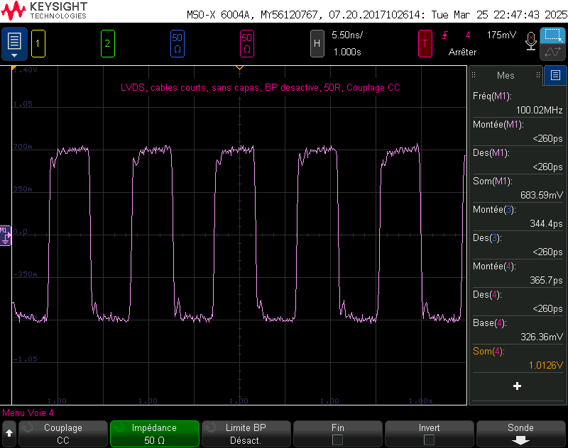This screenshot has height=448, width=568.
Task: Select the Des(M1) measurement
Action: tap(518, 159)
